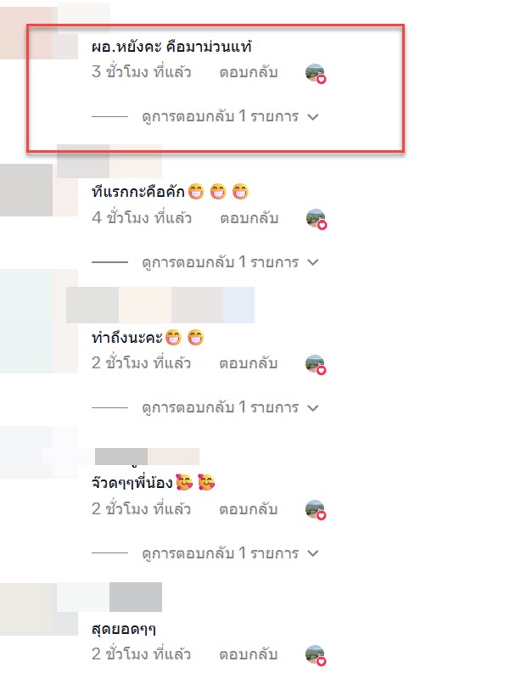The height and width of the screenshot is (673, 521).
Task: Click the 3 ชั่วโมง ที่แล้ว timestamp
Action: click(x=141, y=72)
